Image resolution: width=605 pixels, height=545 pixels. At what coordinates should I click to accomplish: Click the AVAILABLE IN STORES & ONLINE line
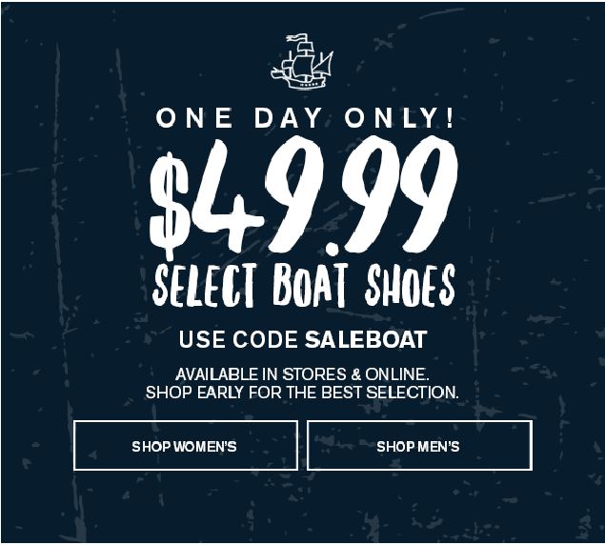point(302,373)
